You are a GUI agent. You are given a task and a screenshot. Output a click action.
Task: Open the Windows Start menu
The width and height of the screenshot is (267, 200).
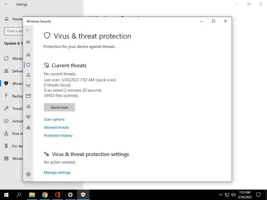[6, 195]
